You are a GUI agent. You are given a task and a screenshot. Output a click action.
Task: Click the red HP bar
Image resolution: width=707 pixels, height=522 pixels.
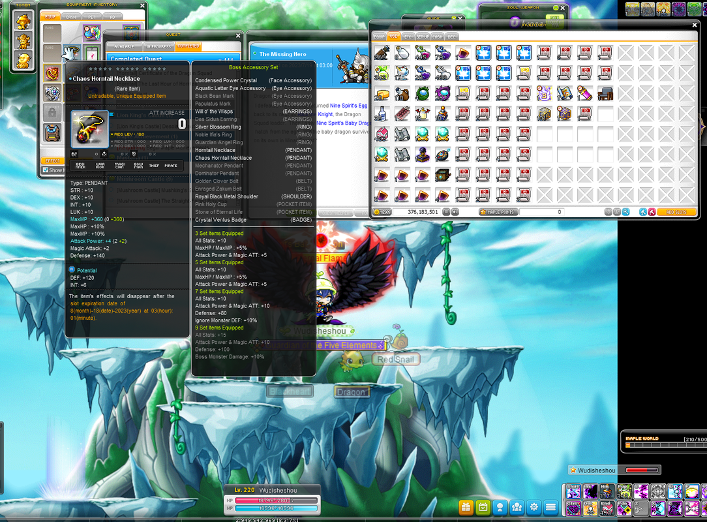[277, 500]
